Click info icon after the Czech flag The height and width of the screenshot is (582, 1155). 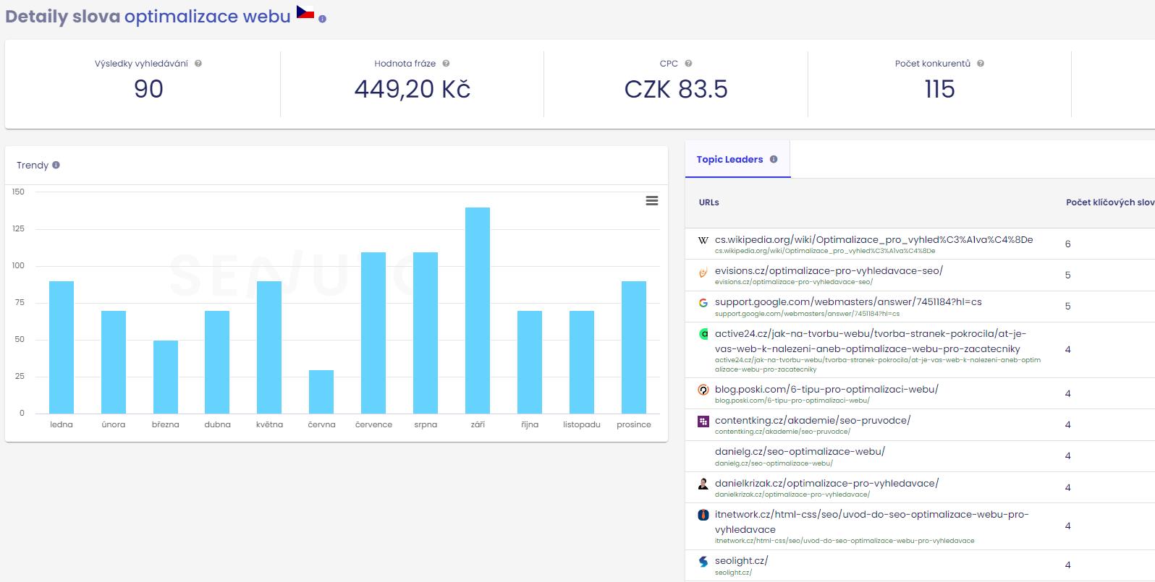click(322, 20)
